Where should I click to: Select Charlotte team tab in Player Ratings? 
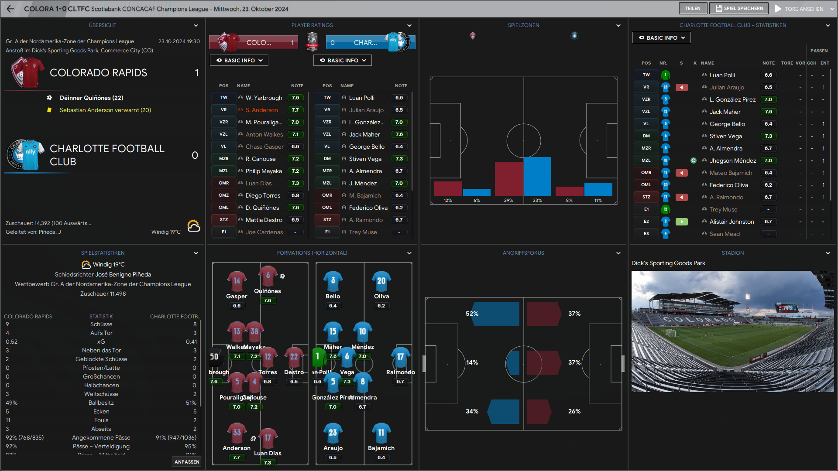pos(371,43)
